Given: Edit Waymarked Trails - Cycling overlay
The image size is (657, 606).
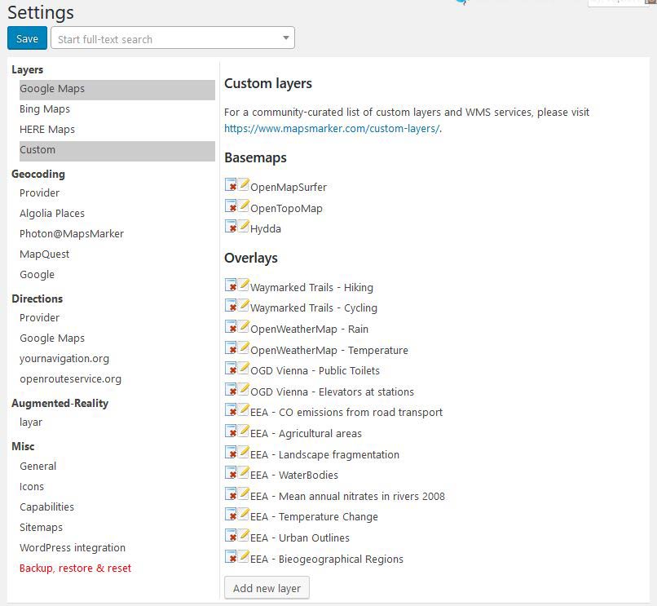Looking at the screenshot, I should (244, 305).
